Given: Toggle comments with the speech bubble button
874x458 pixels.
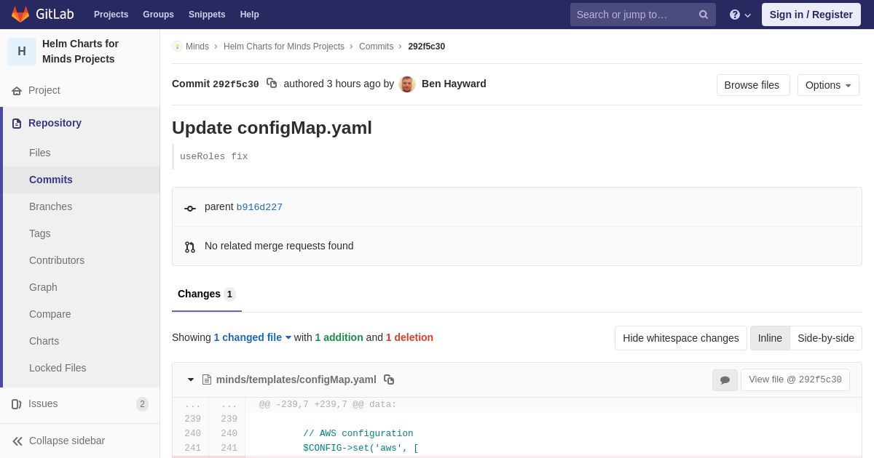Looking at the screenshot, I should point(725,380).
